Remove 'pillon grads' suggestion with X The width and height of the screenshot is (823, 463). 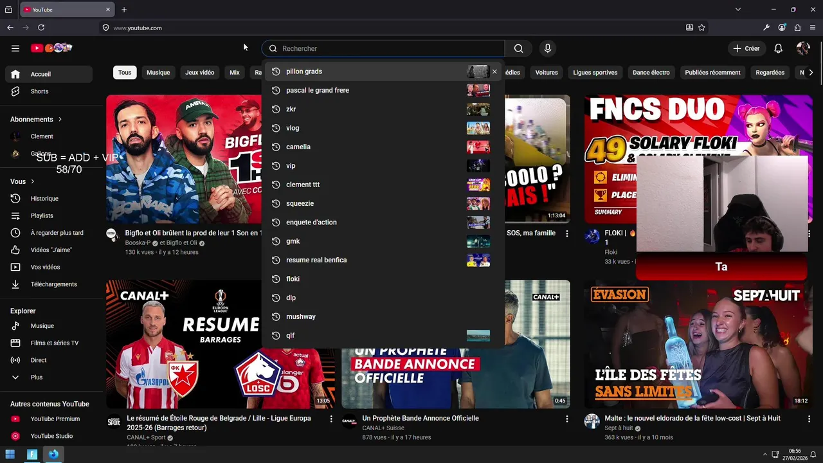494,71
